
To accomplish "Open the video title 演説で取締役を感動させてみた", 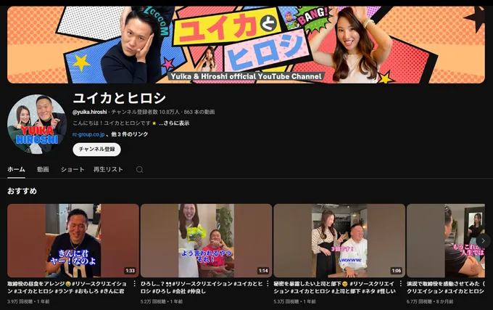I will pos(446,287).
